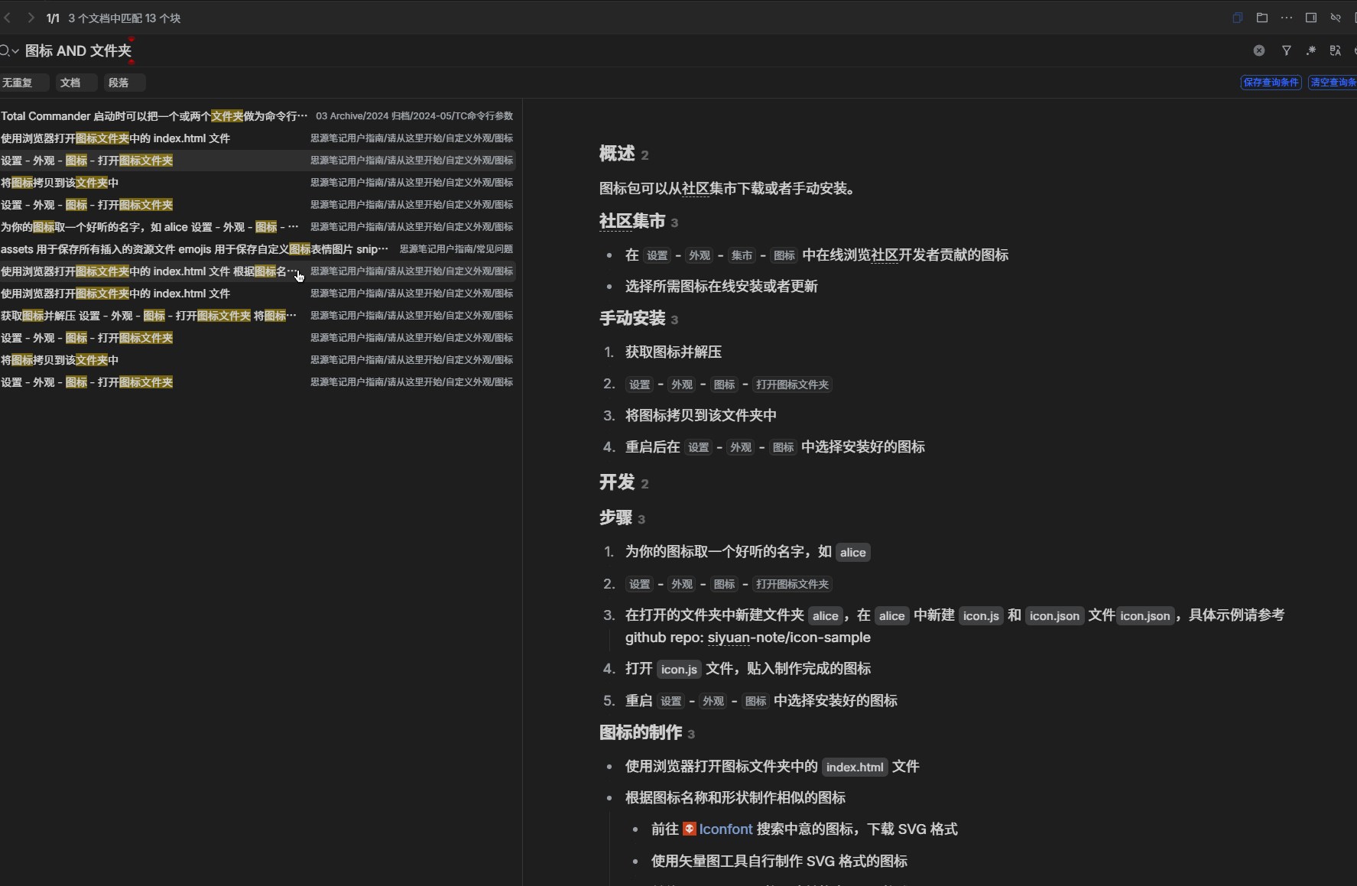Go to the previous results page arrow

click(8, 18)
